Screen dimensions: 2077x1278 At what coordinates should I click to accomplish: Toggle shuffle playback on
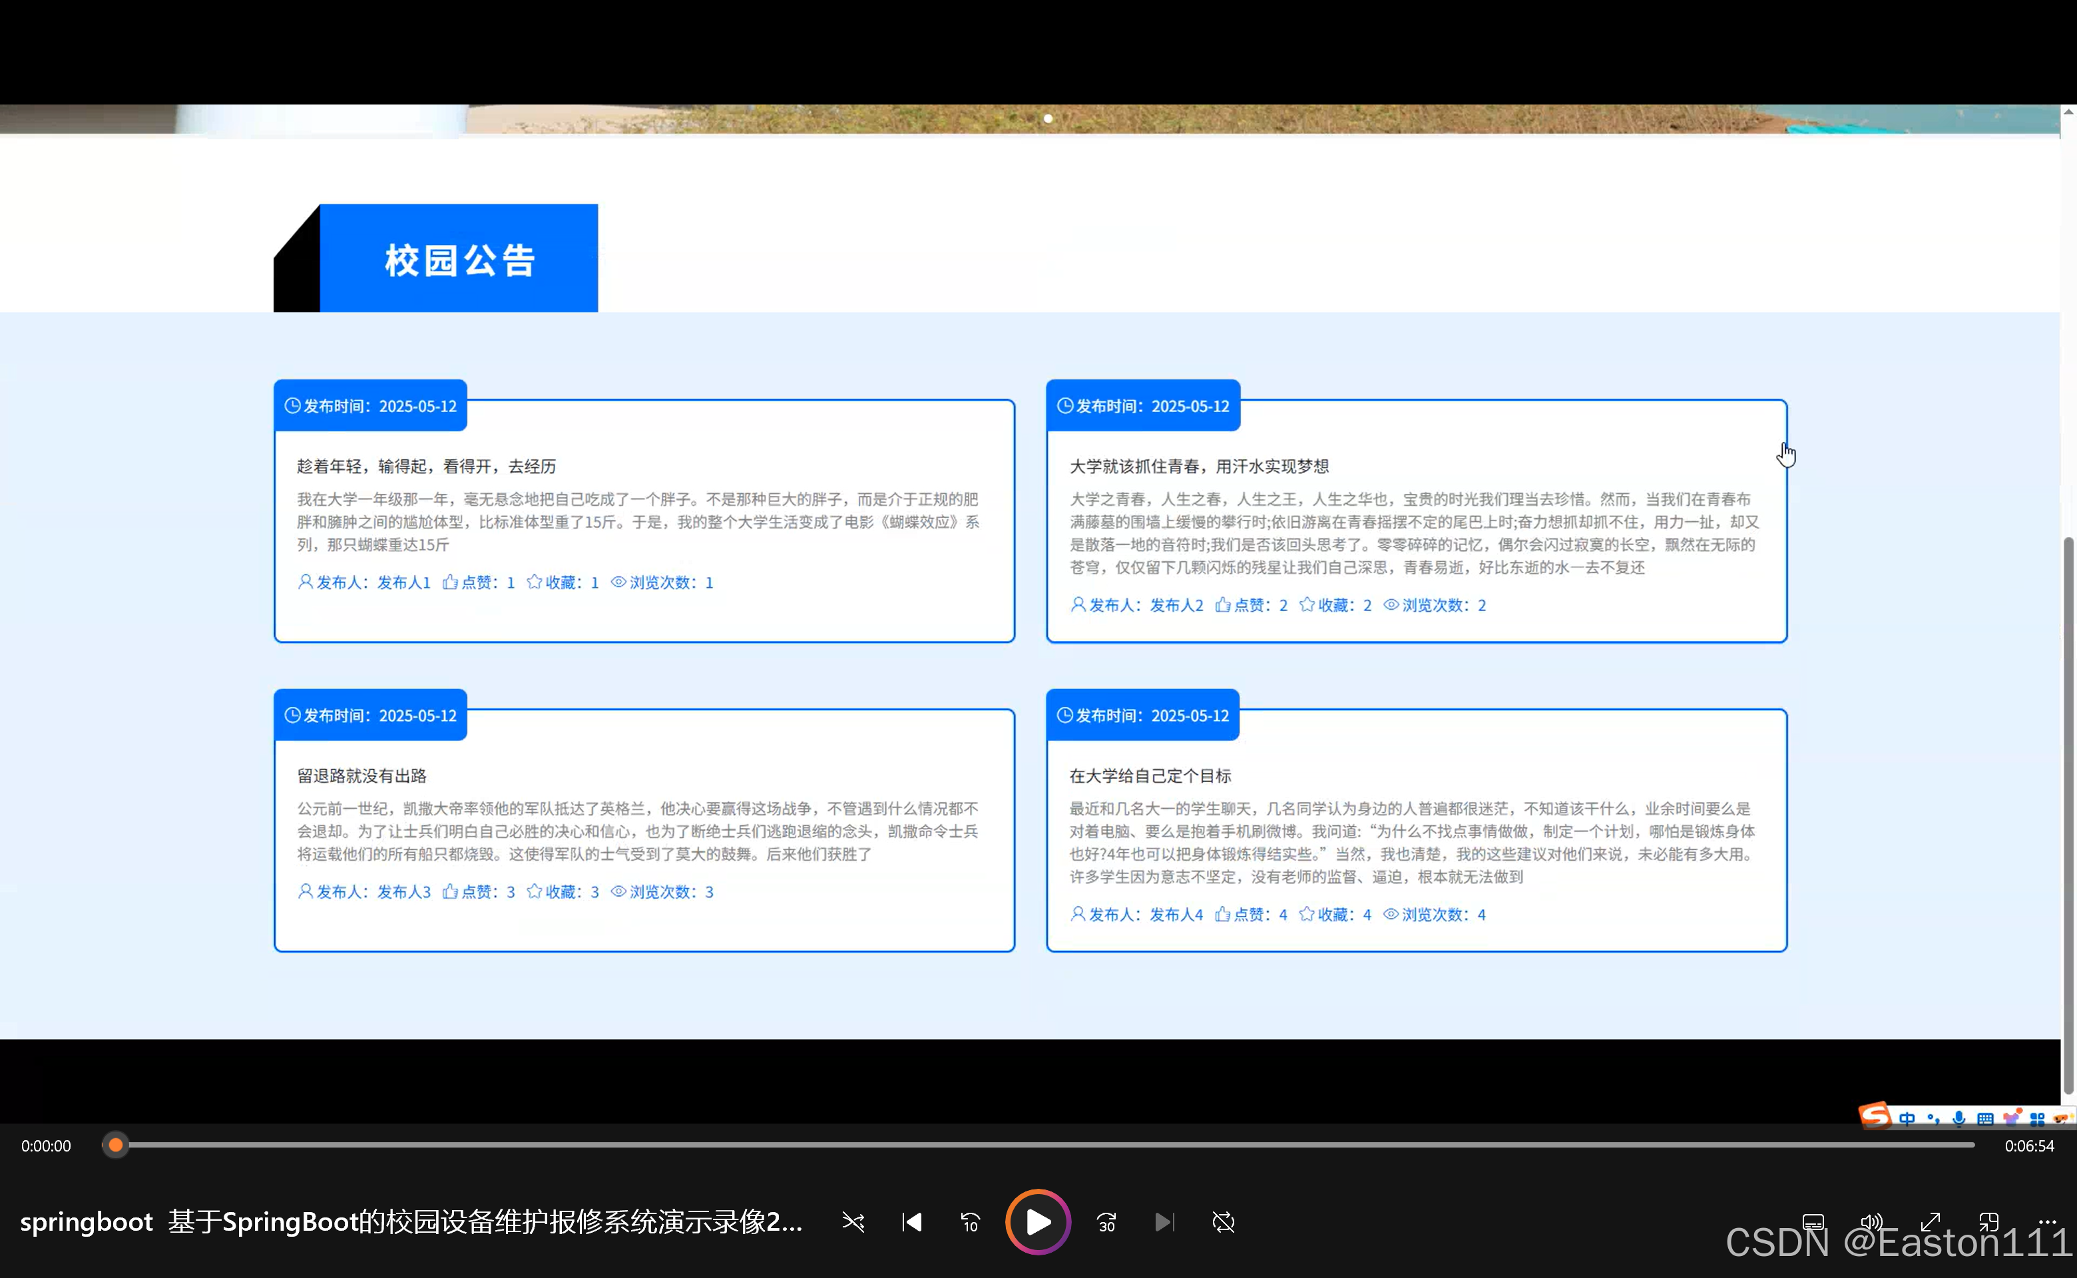853,1222
